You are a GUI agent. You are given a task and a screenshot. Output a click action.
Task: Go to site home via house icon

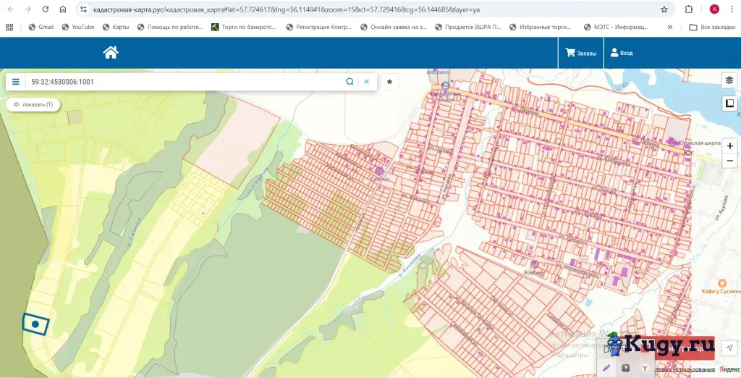click(111, 53)
